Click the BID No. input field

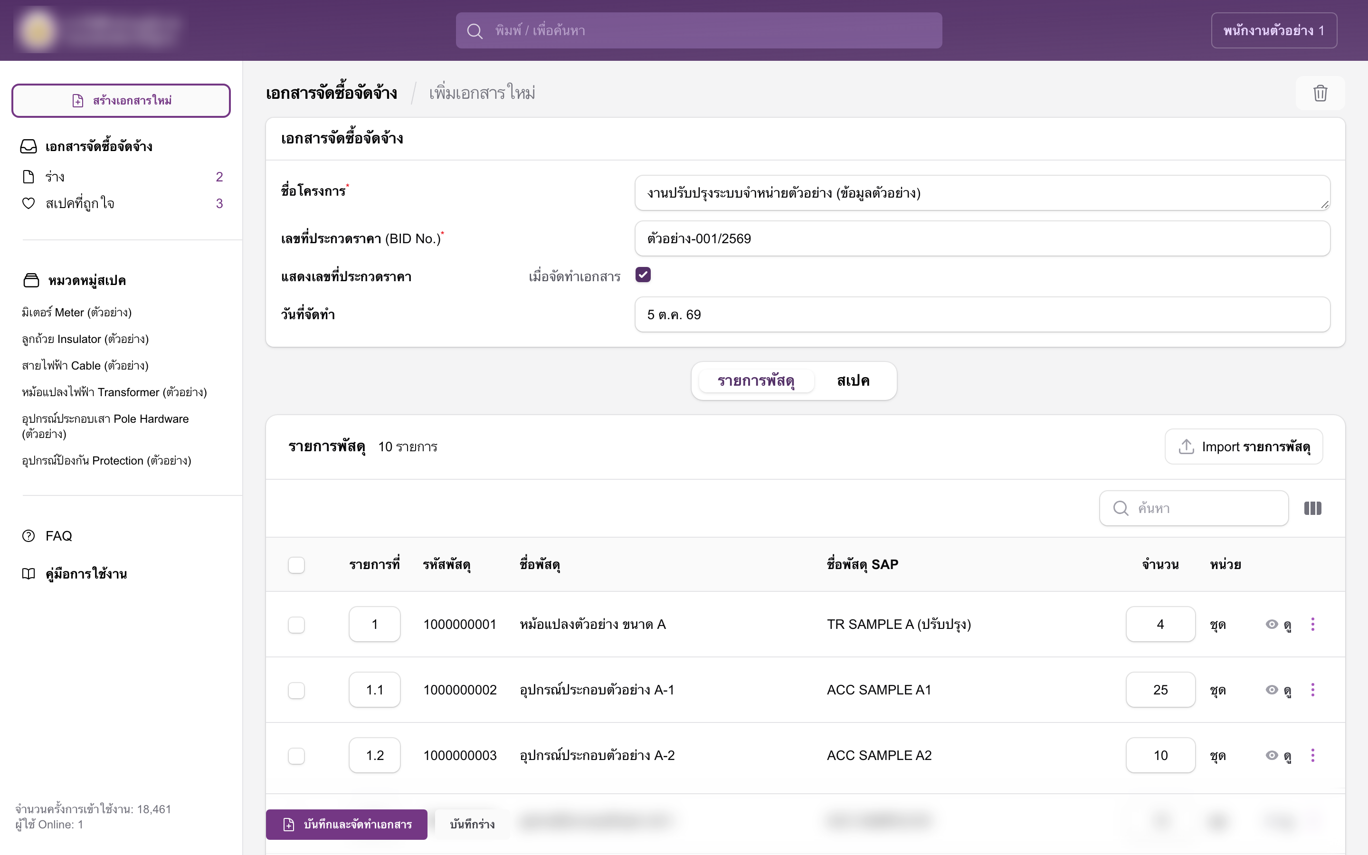point(982,238)
